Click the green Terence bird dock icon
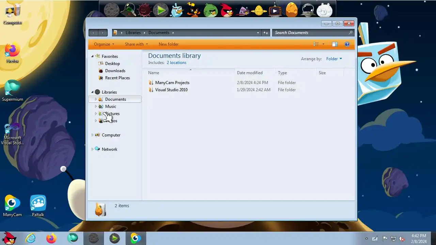The image size is (436, 245). [x=210, y=10]
